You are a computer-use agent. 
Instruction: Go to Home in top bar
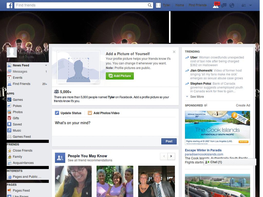point(180,5)
